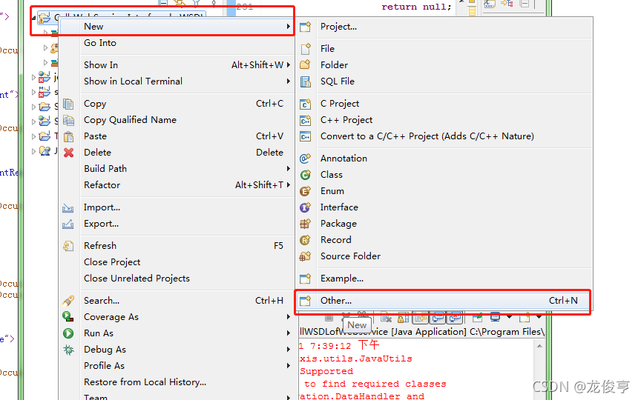The height and width of the screenshot is (400, 641).
Task: Click the new Folder icon
Action: coord(306,65)
